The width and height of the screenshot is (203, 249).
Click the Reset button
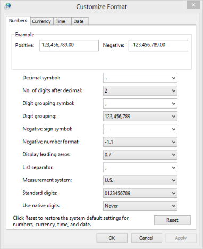(172, 220)
